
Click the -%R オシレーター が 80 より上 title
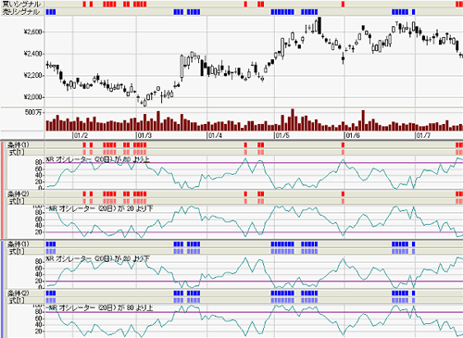[100, 307]
